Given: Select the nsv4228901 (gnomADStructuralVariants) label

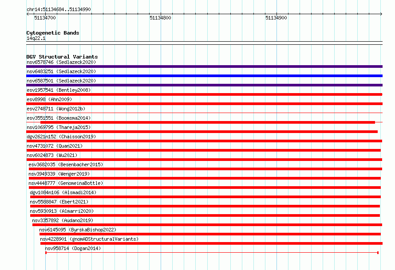Looking at the screenshot, I should (89, 239).
